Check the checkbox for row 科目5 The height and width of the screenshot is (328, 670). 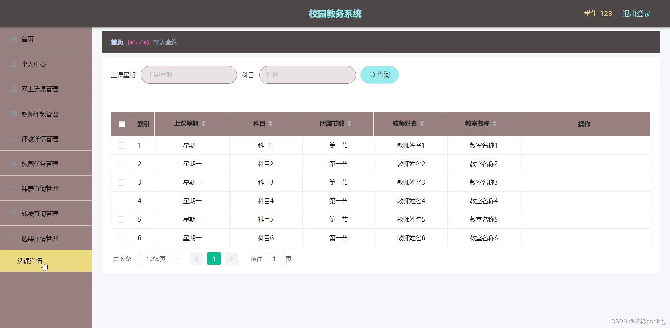[121, 219]
